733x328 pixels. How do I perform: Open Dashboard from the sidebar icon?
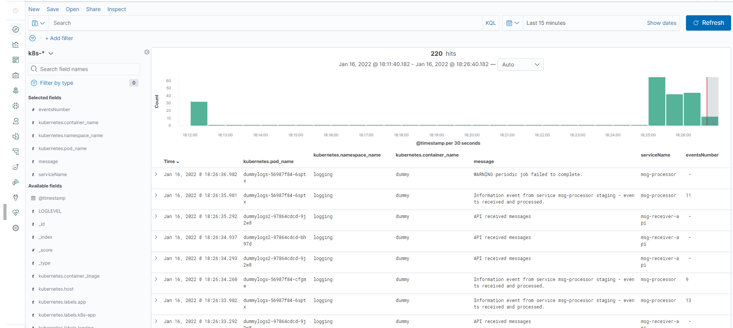coord(16,60)
